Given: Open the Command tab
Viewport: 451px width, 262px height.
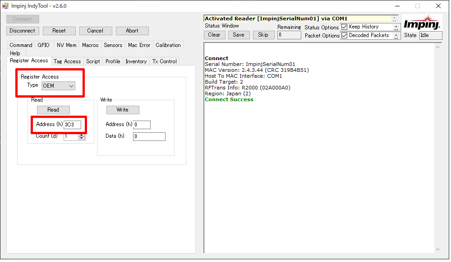Looking at the screenshot, I should click(x=21, y=45).
